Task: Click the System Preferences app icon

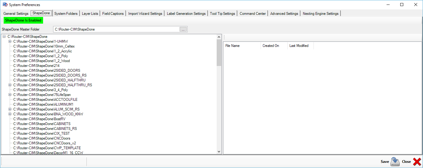Action: pos(5,5)
